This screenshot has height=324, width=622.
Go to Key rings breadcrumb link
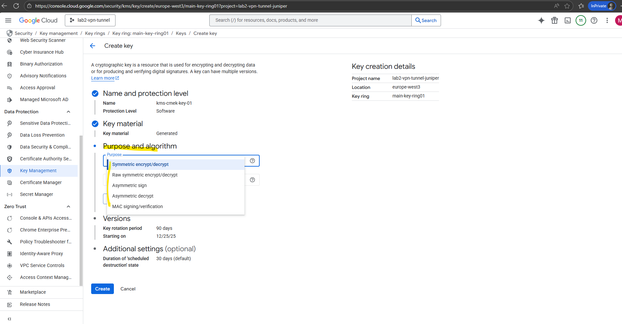pyautogui.click(x=95, y=33)
